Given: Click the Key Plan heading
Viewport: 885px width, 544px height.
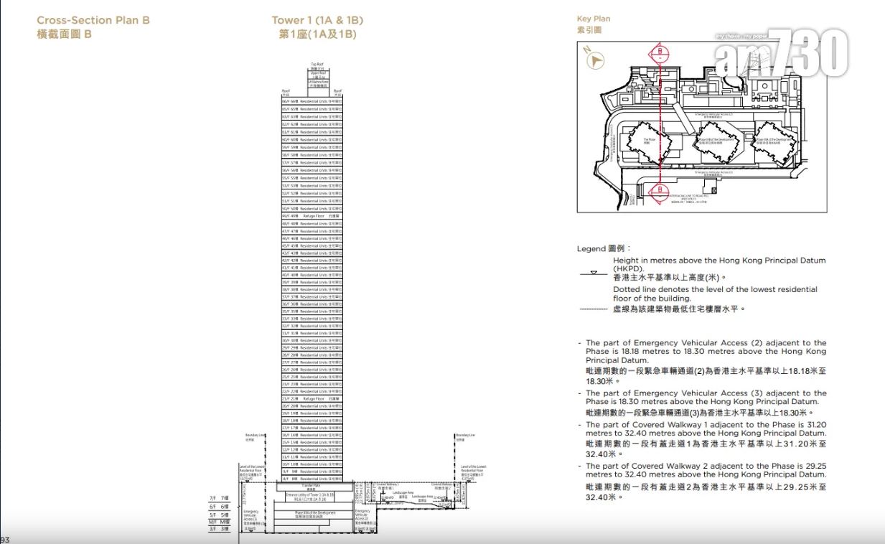Looking at the screenshot, I should point(594,19).
